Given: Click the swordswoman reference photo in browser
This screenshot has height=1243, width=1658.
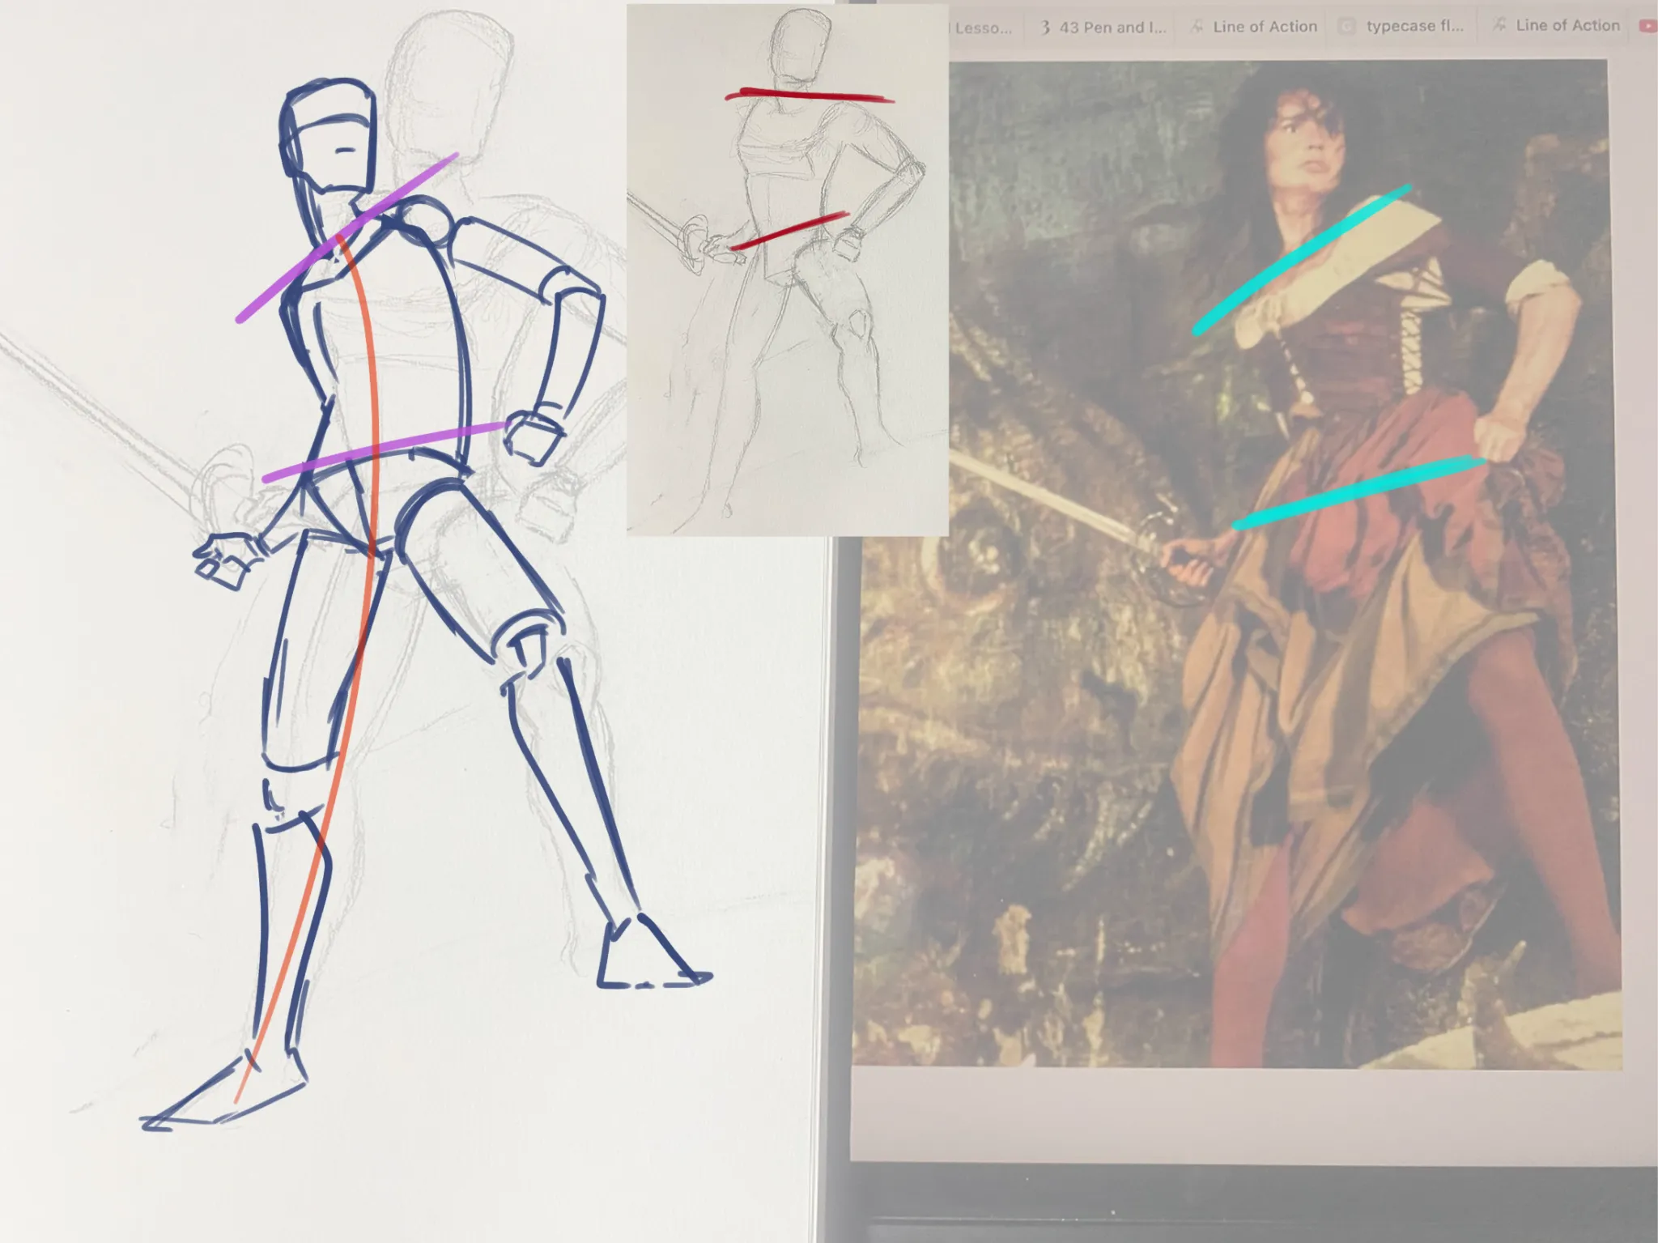Looking at the screenshot, I should 1237,564.
